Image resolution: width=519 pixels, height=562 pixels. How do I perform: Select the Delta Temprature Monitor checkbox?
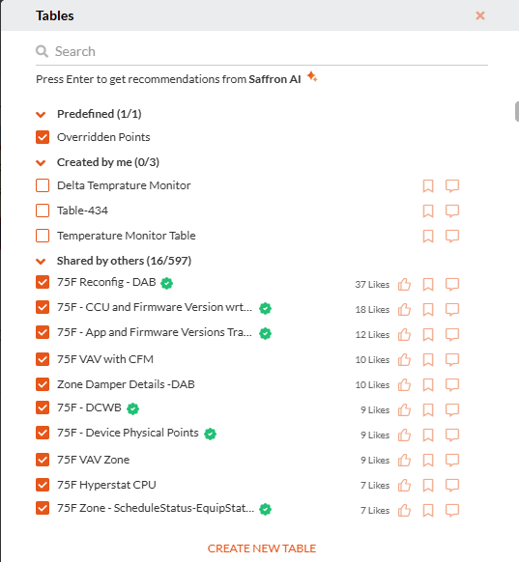pyautogui.click(x=43, y=185)
